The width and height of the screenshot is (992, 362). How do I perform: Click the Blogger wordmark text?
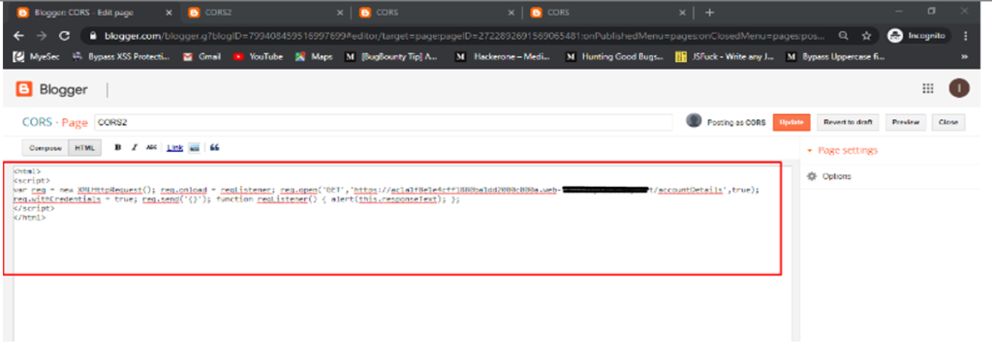click(x=63, y=90)
